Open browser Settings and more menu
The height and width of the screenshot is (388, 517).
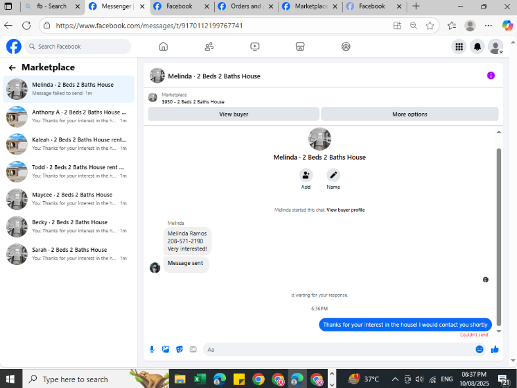pos(489,26)
